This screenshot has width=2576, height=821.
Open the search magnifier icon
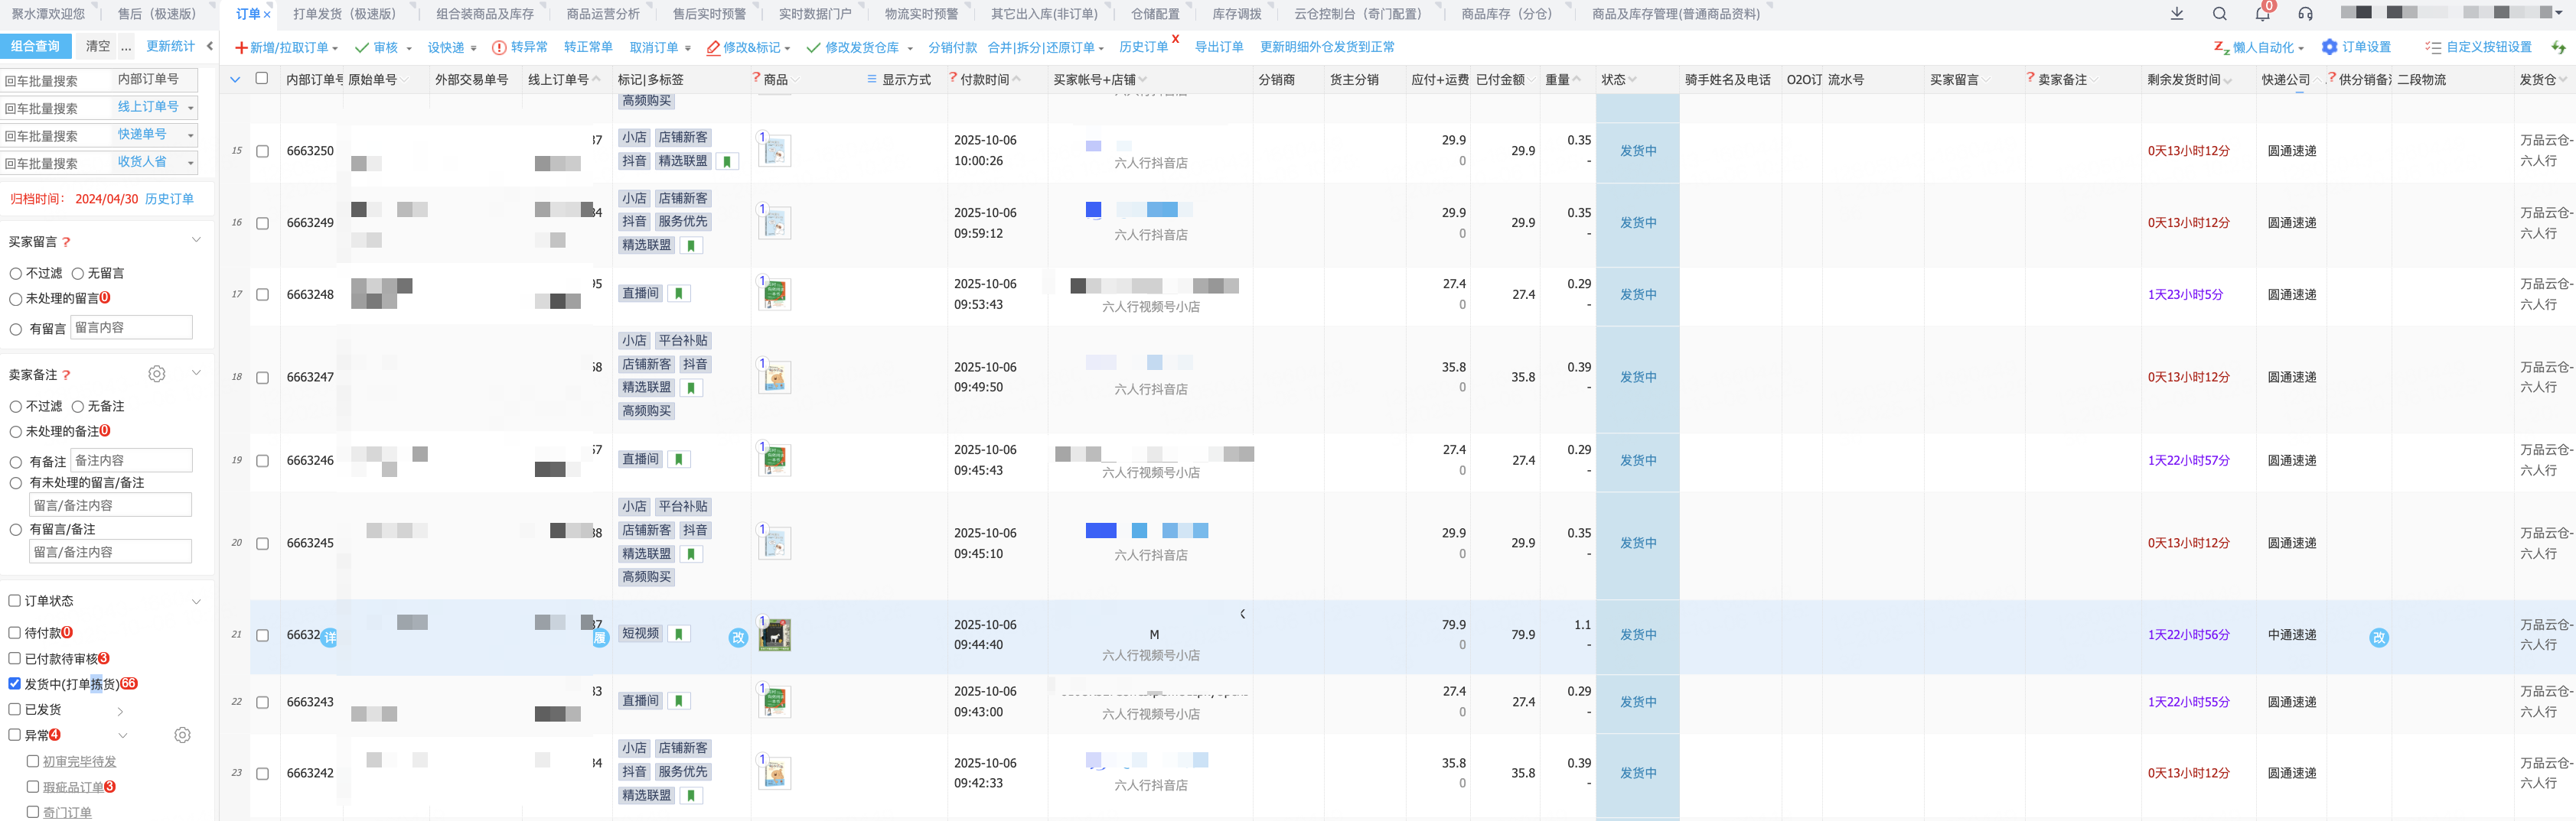pyautogui.click(x=2219, y=14)
